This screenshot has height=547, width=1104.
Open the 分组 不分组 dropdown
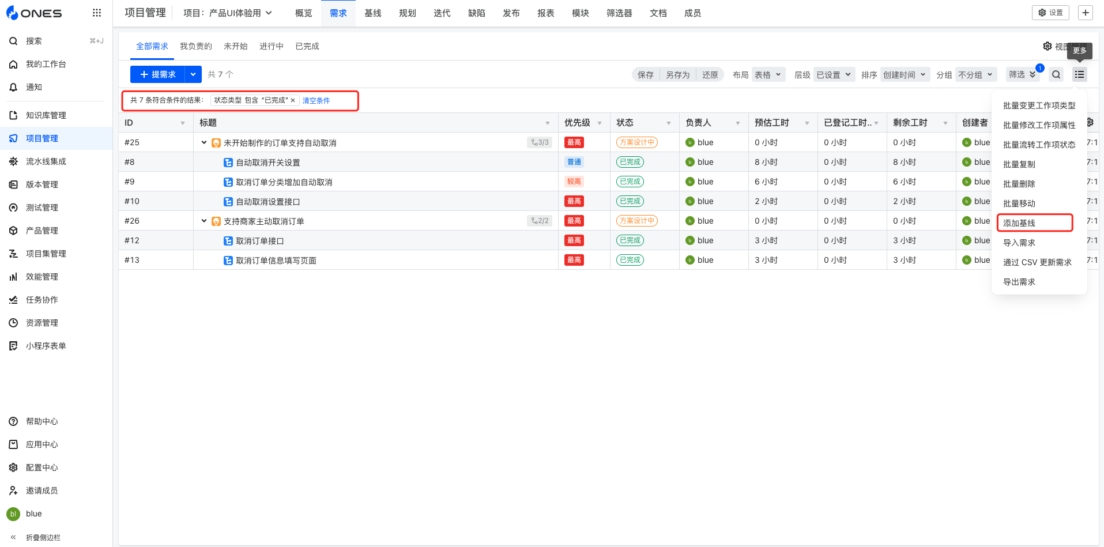tap(976, 75)
